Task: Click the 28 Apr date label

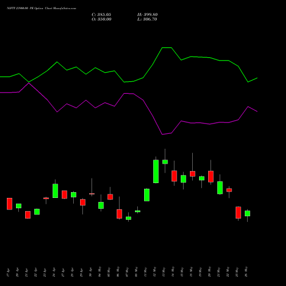Action: tap(72, 272)
